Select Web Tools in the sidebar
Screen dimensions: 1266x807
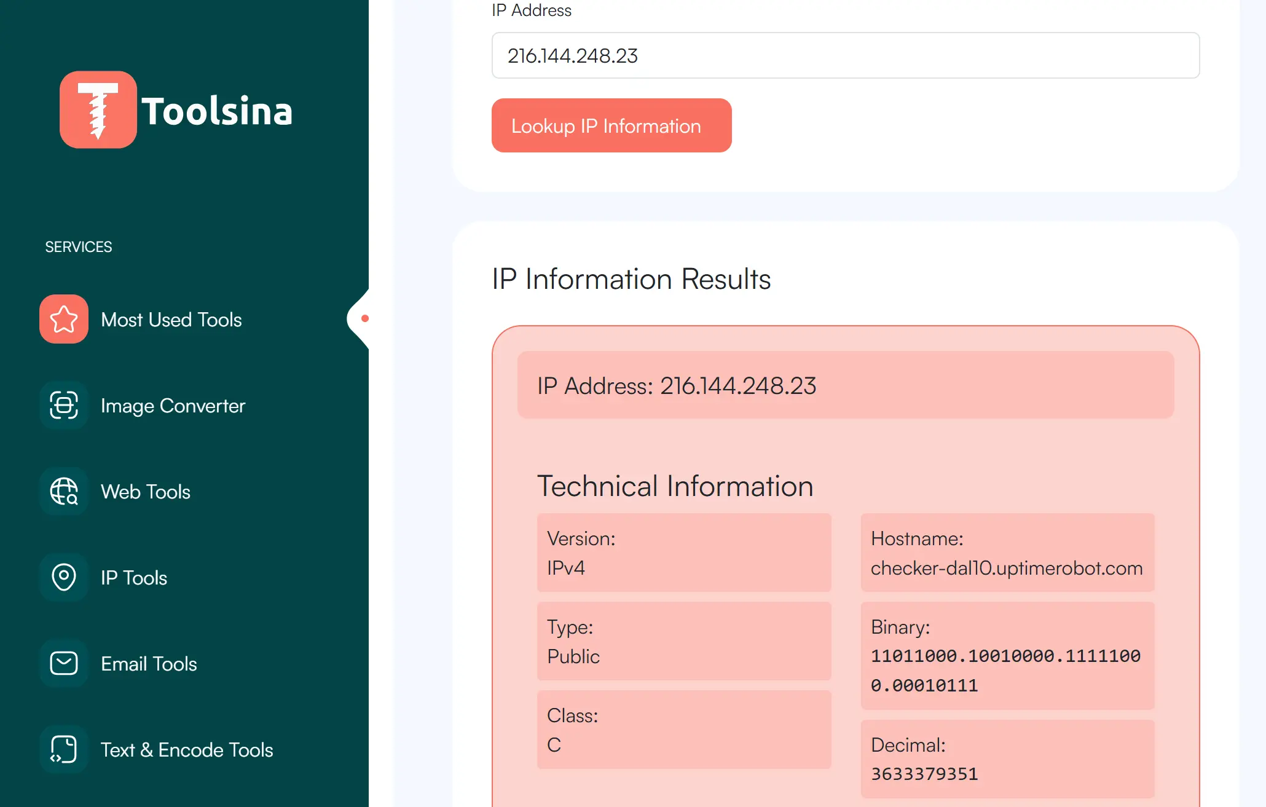pos(146,492)
